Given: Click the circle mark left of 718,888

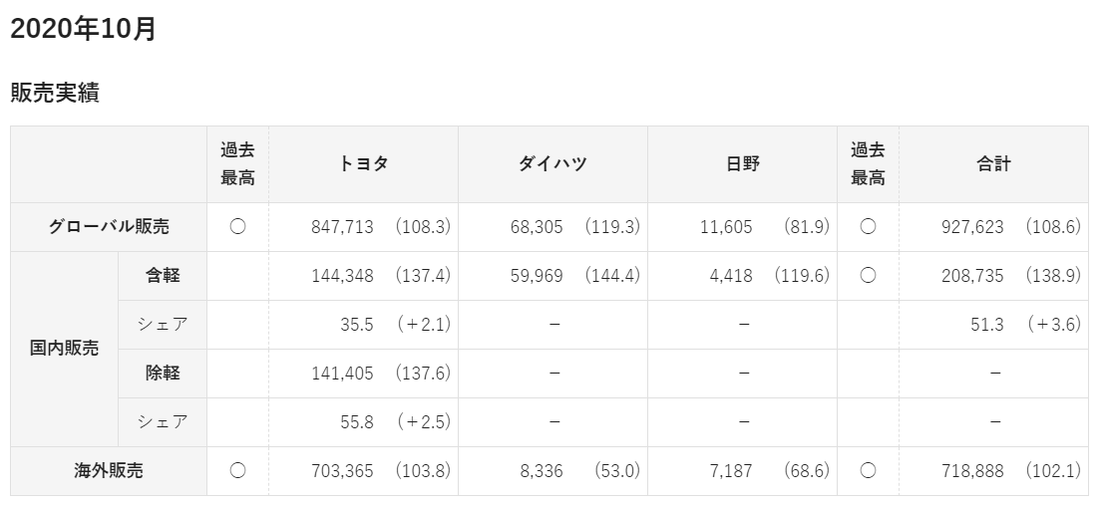Looking at the screenshot, I should 868,471.
